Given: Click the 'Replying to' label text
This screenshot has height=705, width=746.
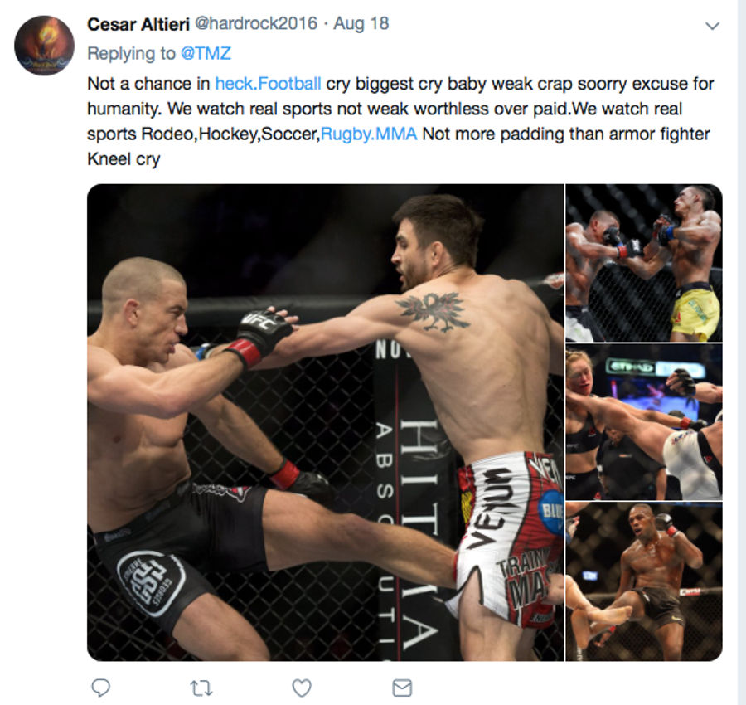Looking at the screenshot, I should tap(132, 53).
